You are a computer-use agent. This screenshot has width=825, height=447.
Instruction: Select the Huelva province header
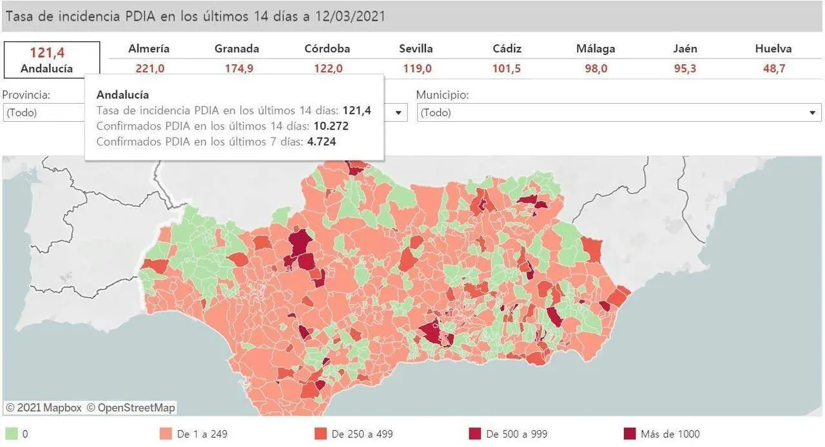pos(773,49)
